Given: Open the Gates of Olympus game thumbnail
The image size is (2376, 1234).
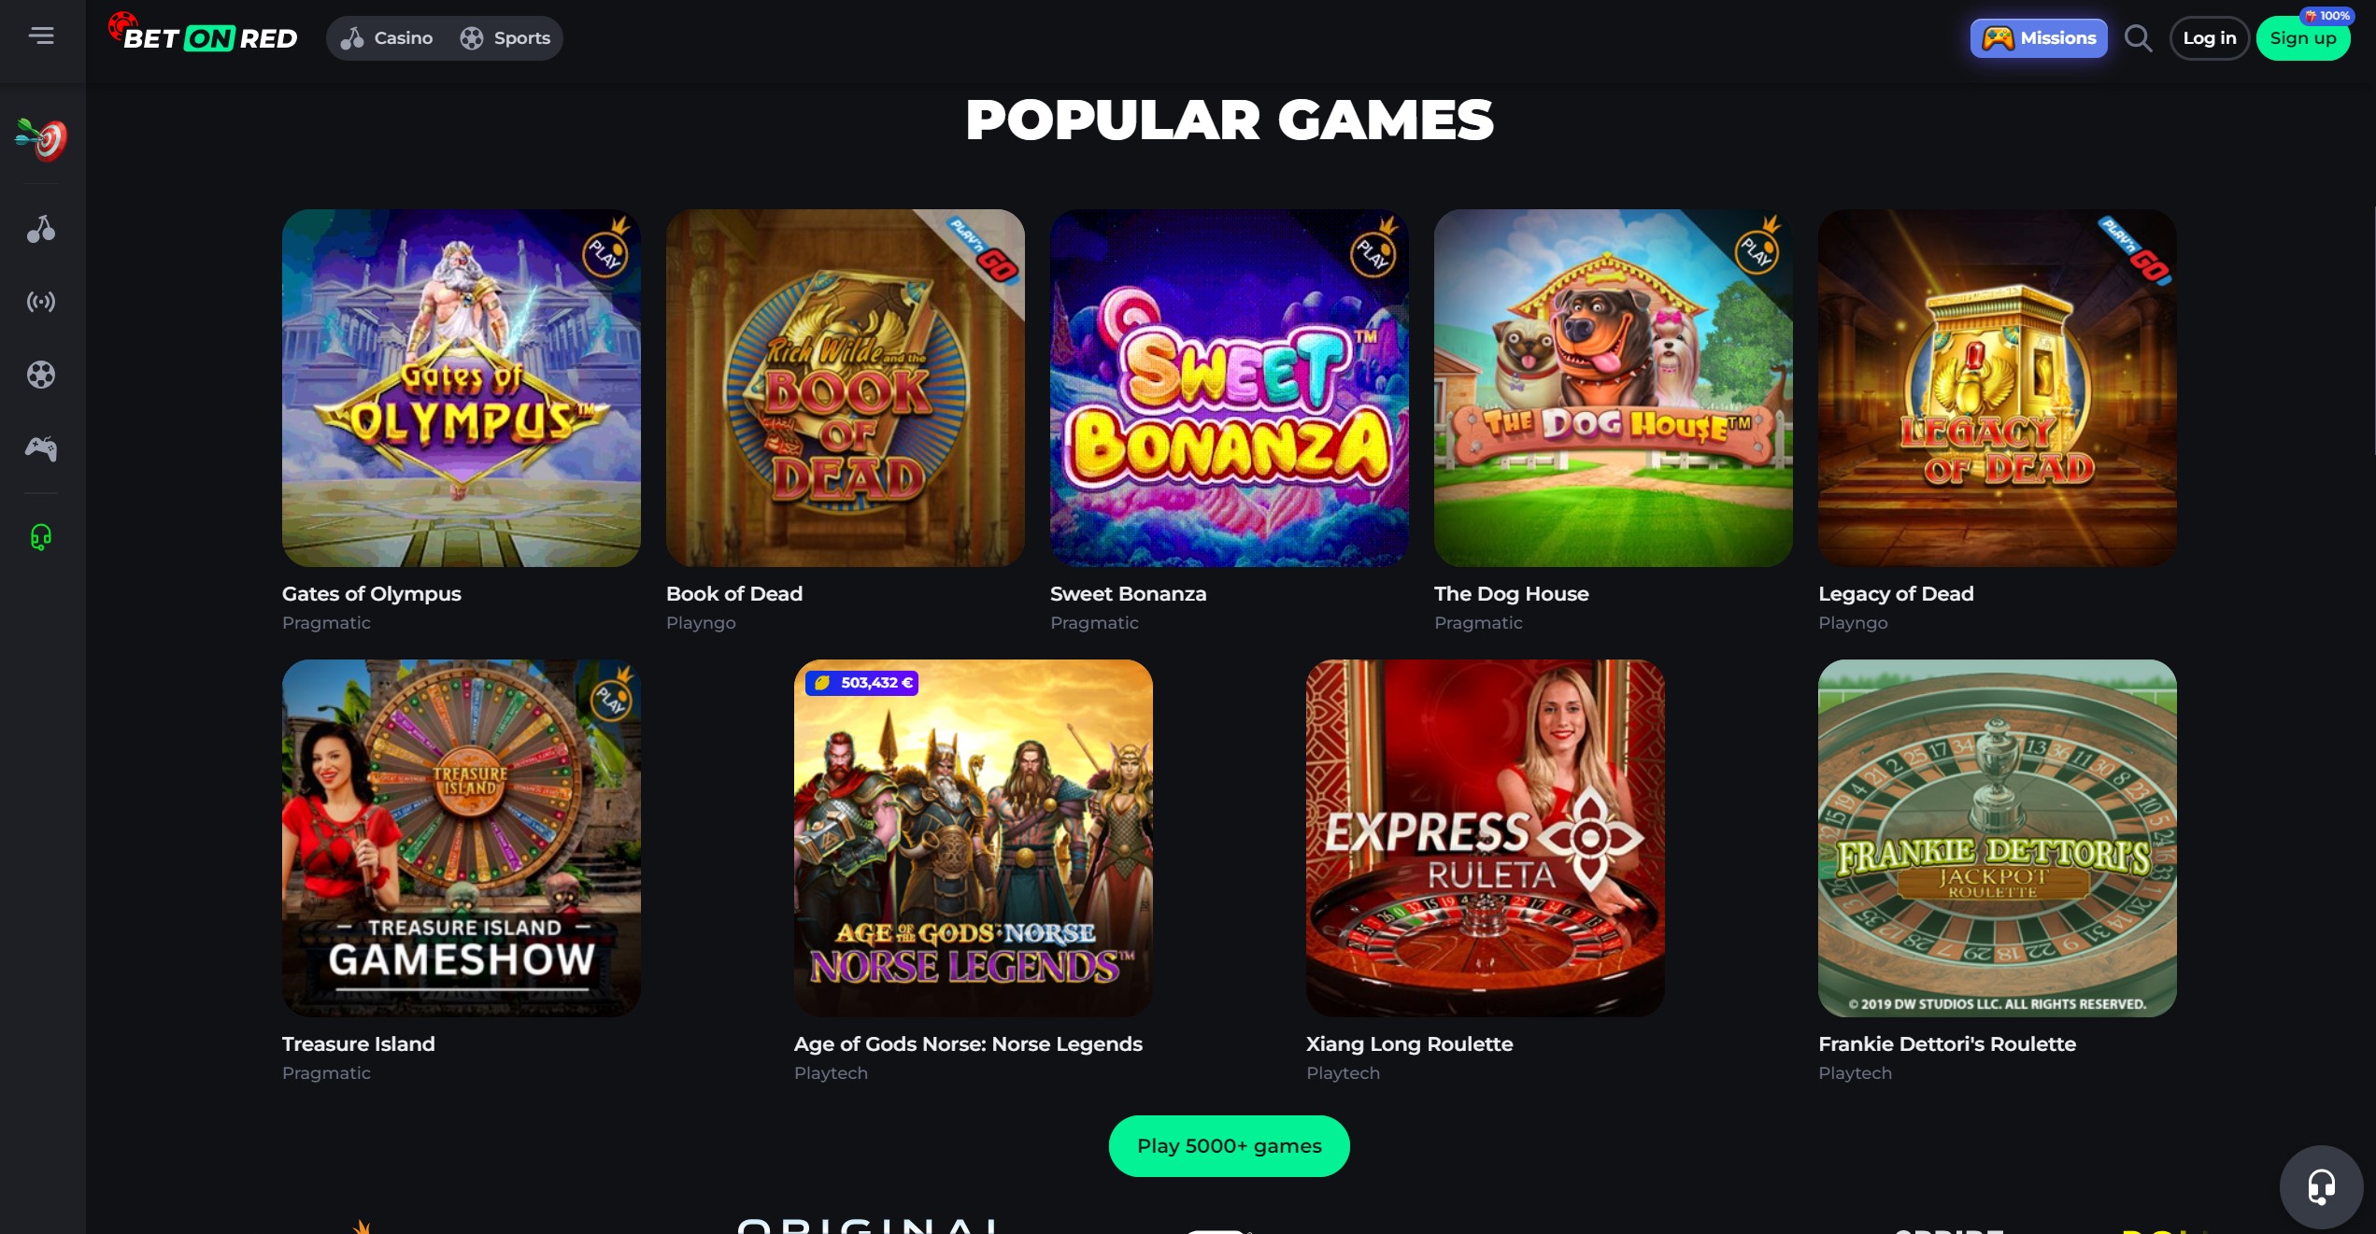Looking at the screenshot, I should pyautogui.click(x=462, y=388).
